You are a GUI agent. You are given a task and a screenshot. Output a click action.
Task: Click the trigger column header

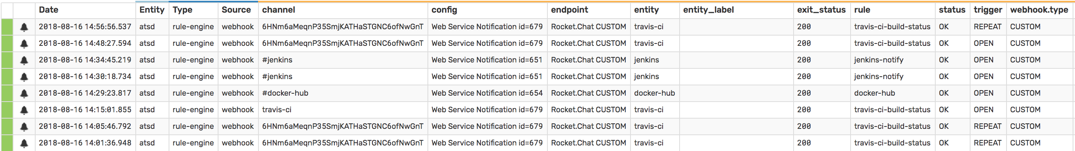pyautogui.click(x=988, y=9)
